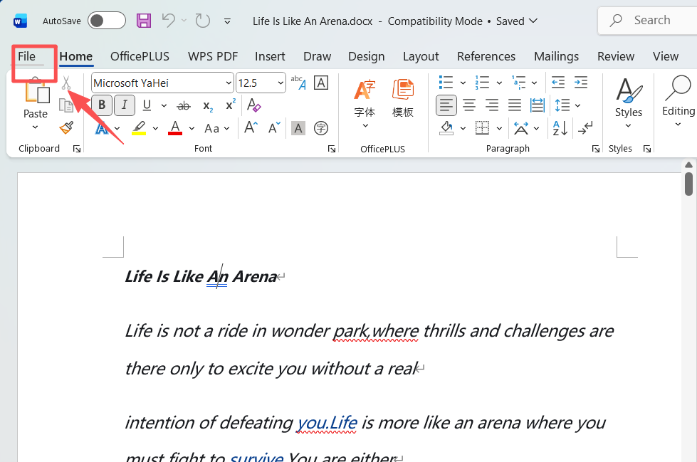
Task: Apply strikethrough to the text
Action: click(x=184, y=106)
